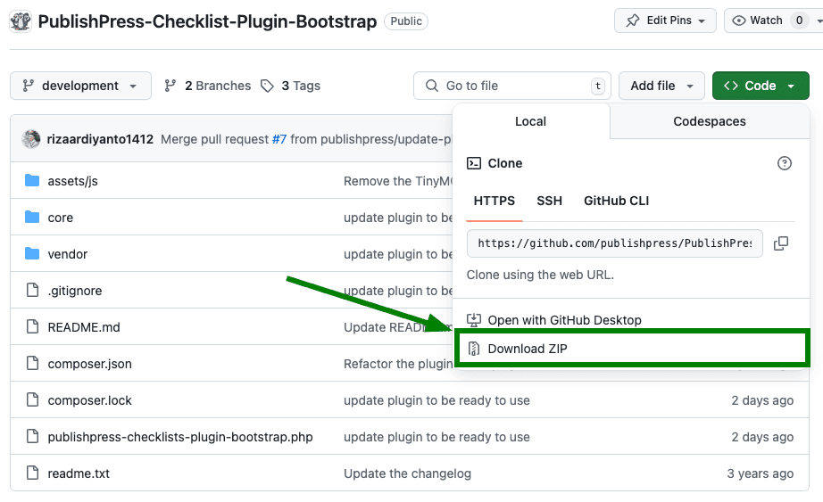Open pull request #7 link
The width and height of the screenshot is (823, 502).
pyautogui.click(x=279, y=139)
